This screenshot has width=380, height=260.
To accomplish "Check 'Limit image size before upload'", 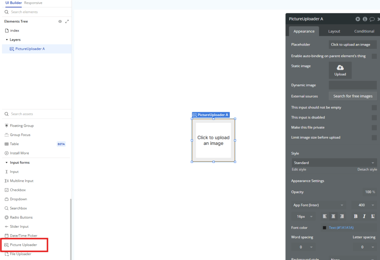I will [x=374, y=138].
